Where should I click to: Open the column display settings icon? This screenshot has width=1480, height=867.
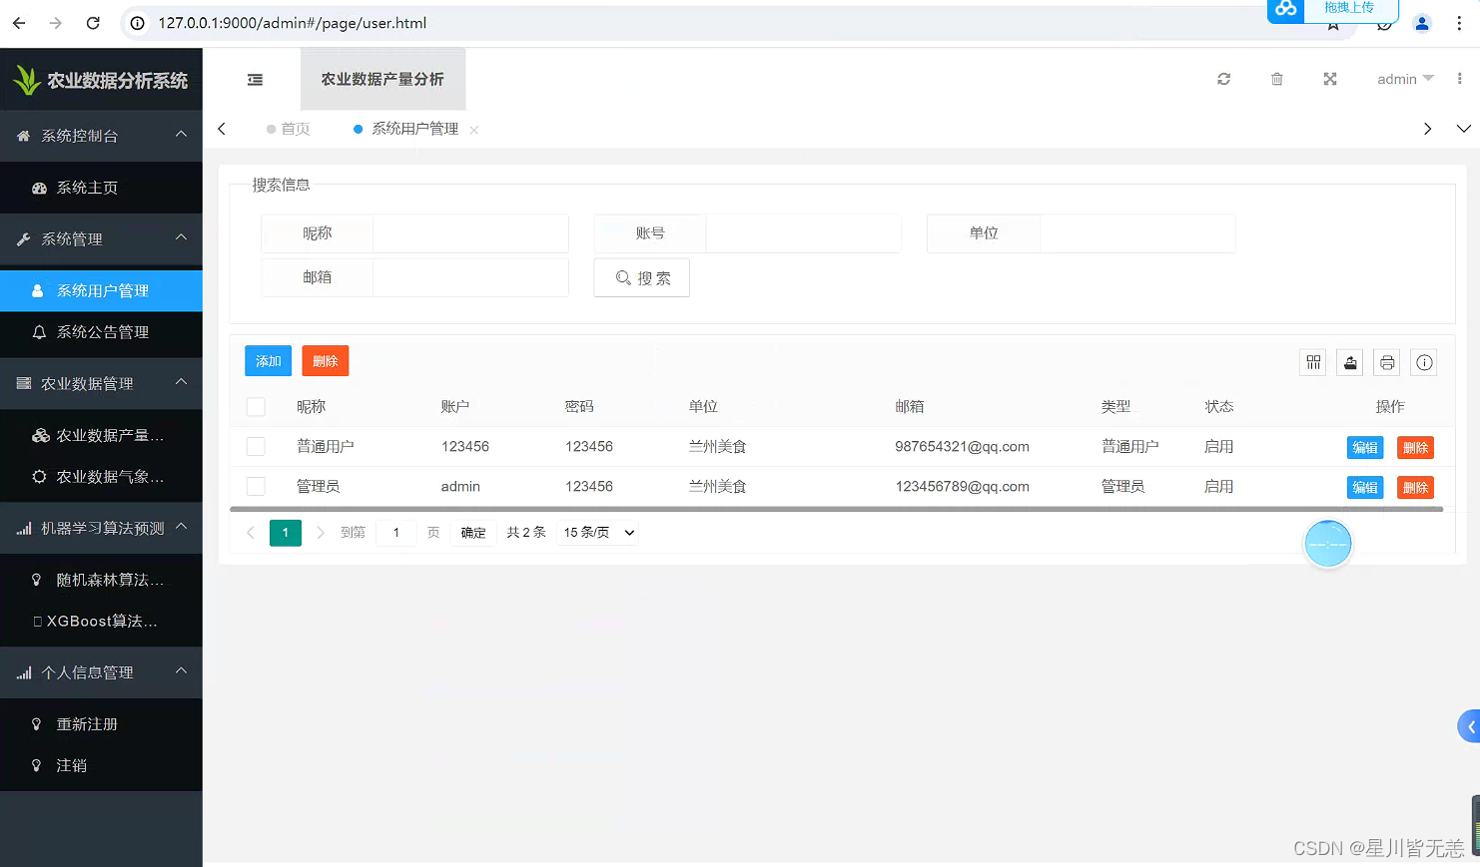[1312, 362]
